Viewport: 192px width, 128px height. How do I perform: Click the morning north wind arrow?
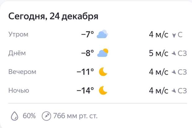coord(174,35)
